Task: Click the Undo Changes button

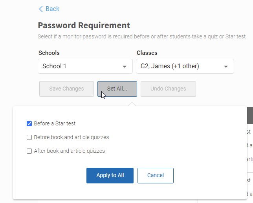Action: 168,89
